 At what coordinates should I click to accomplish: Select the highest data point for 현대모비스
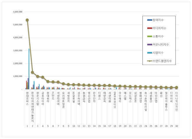point(27,20)
